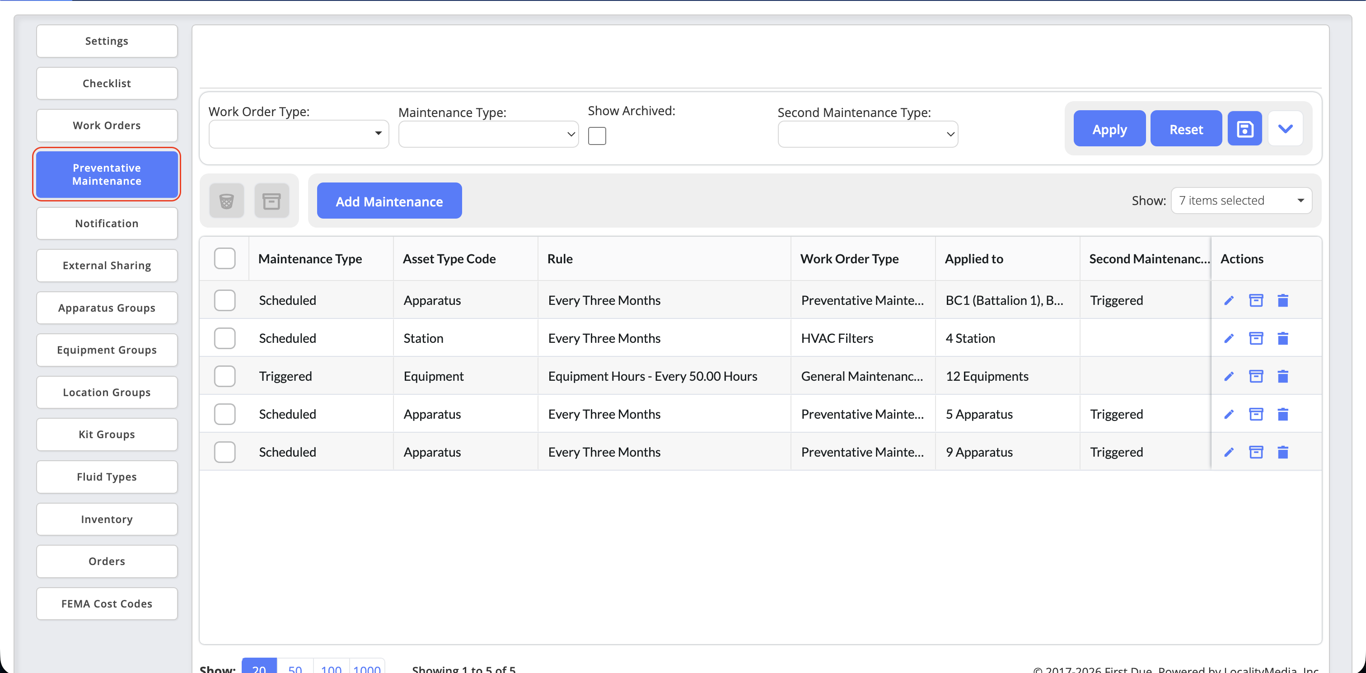Open the Checklist section
1366x673 pixels.
coord(107,83)
